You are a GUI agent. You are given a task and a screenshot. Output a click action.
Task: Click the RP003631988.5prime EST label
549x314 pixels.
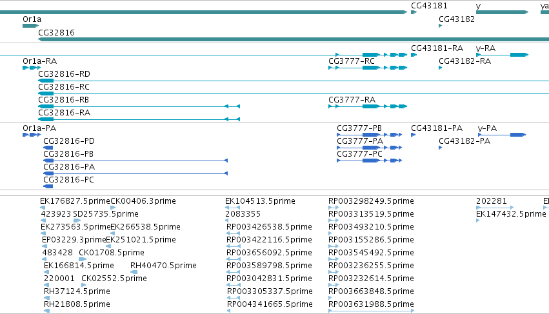(x=371, y=304)
